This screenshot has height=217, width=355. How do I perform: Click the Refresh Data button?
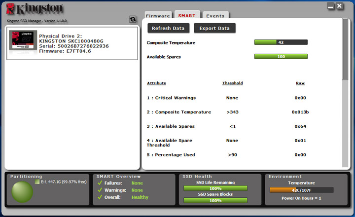(x=168, y=28)
